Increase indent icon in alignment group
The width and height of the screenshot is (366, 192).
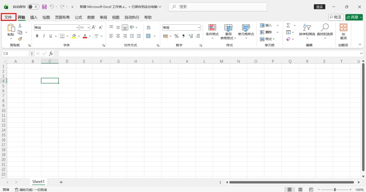[x=139, y=36]
